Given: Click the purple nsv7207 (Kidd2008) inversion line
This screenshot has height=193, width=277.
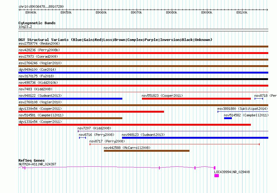Looking at the screenshot, I should (173, 131).
